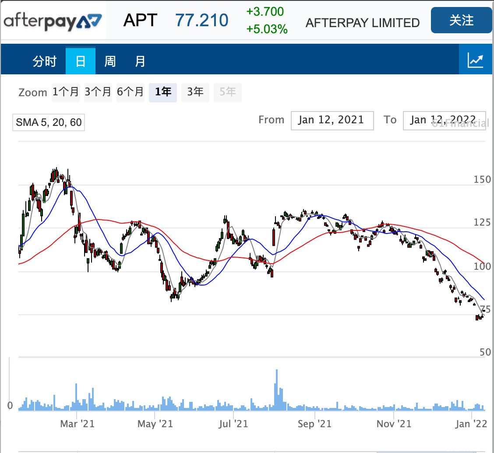Choose the 5年 zoom range

click(227, 92)
